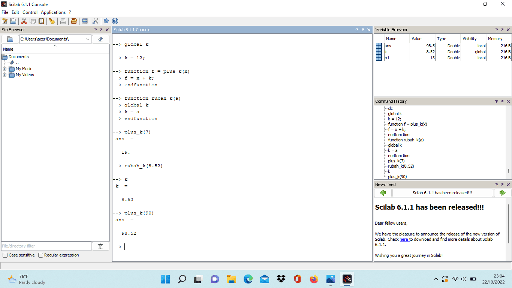The width and height of the screenshot is (512, 288).
Task: Open the '?' help menu
Action: pyautogui.click(x=70, y=12)
